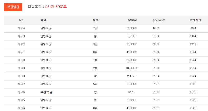Click the 등수 column header
Image resolution: width=208 pixels, height=111 pixels.
coord(95,20)
